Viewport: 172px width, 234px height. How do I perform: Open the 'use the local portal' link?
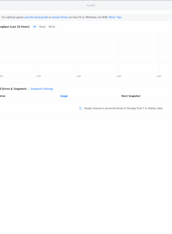coord(36,17)
